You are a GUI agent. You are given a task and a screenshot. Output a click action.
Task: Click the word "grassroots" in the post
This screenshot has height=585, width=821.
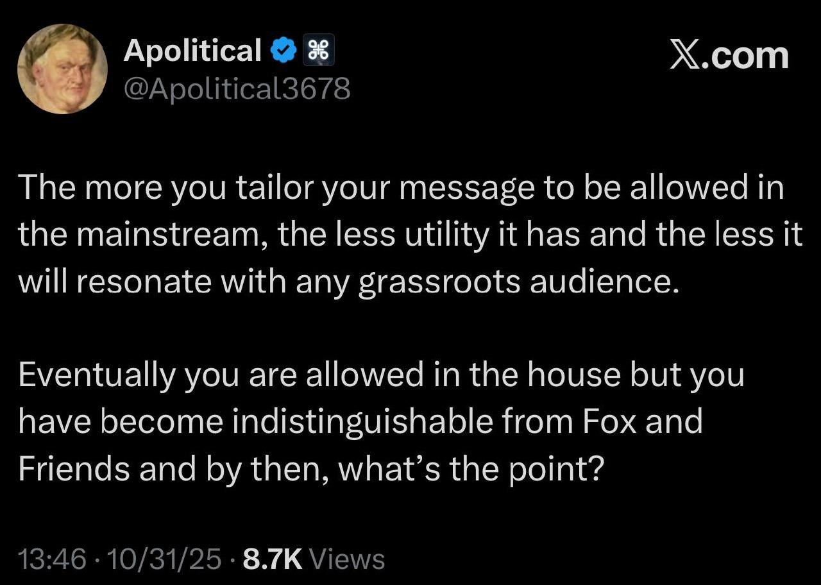tap(439, 281)
